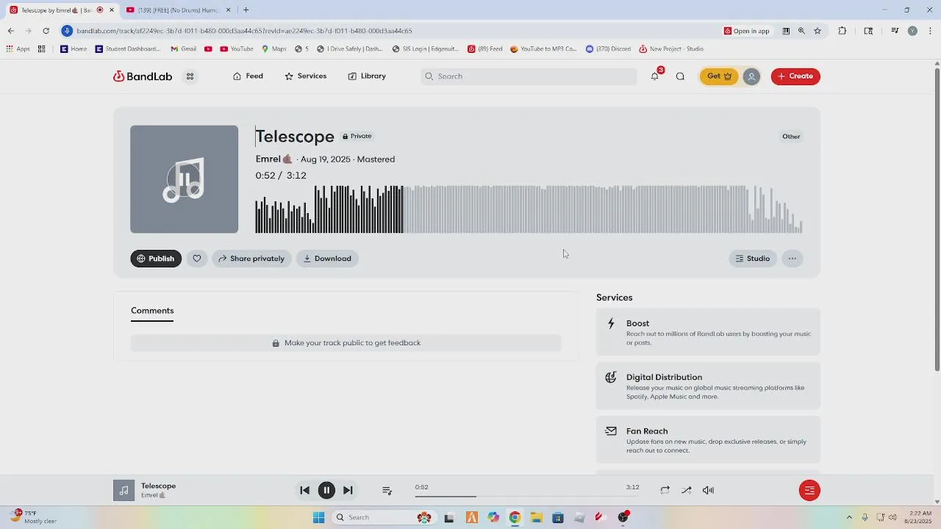
Task: Go to Feed
Action: point(248,76)
